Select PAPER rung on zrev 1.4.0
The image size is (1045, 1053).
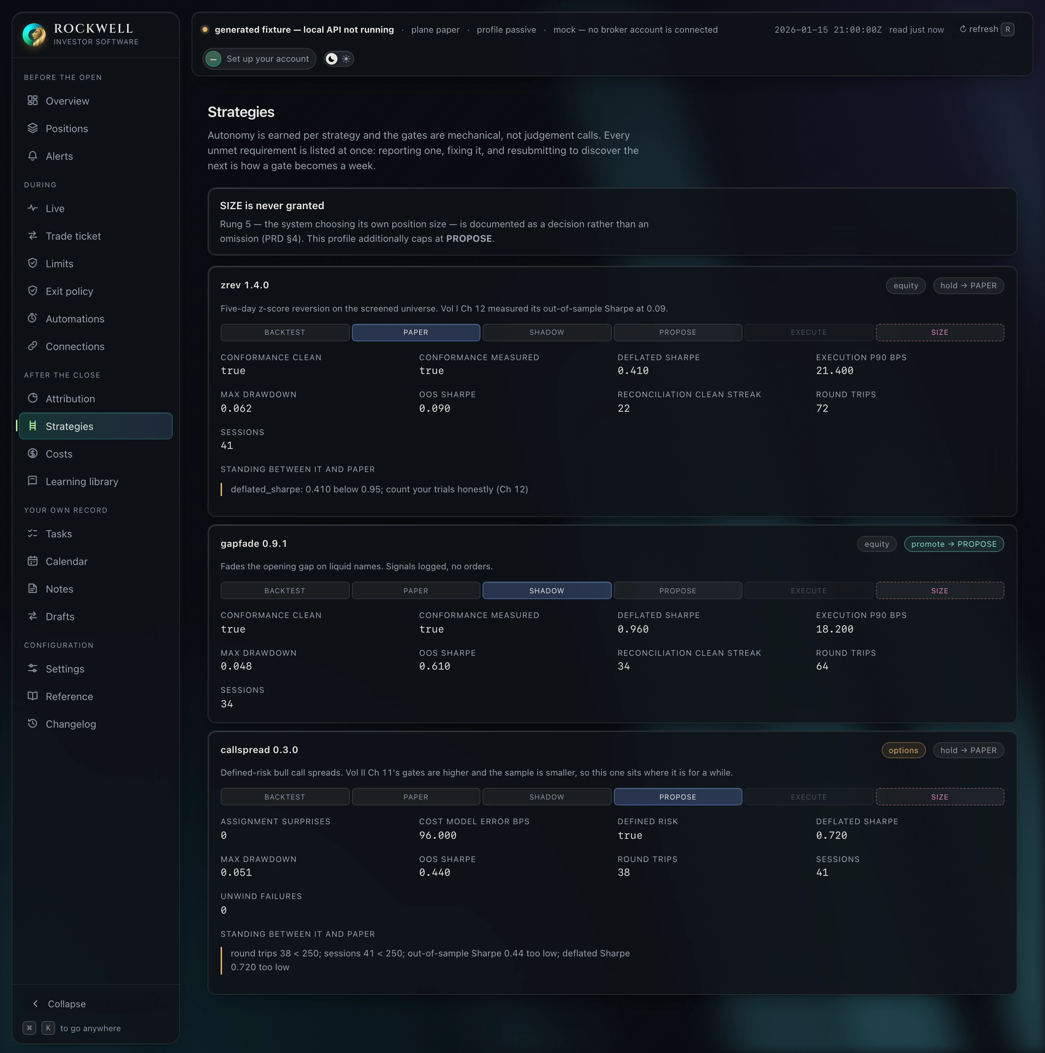(x=416, y=333)
